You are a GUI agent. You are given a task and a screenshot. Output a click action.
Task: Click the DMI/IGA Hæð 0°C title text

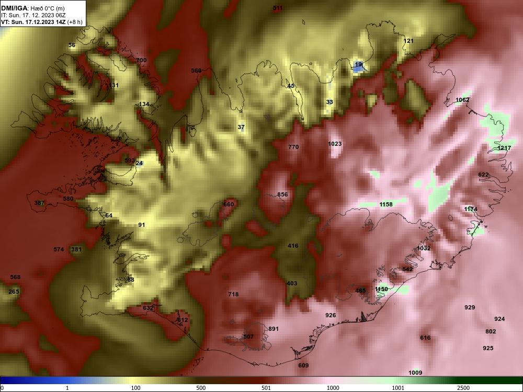pos(32,9)
